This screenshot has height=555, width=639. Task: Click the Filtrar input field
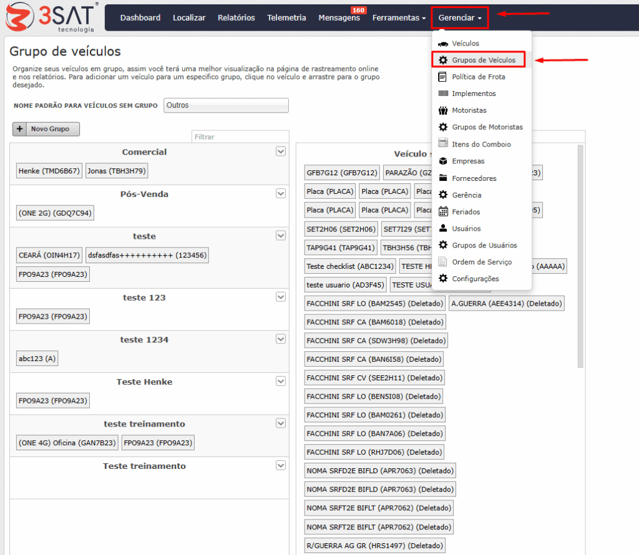pos(240,137)
